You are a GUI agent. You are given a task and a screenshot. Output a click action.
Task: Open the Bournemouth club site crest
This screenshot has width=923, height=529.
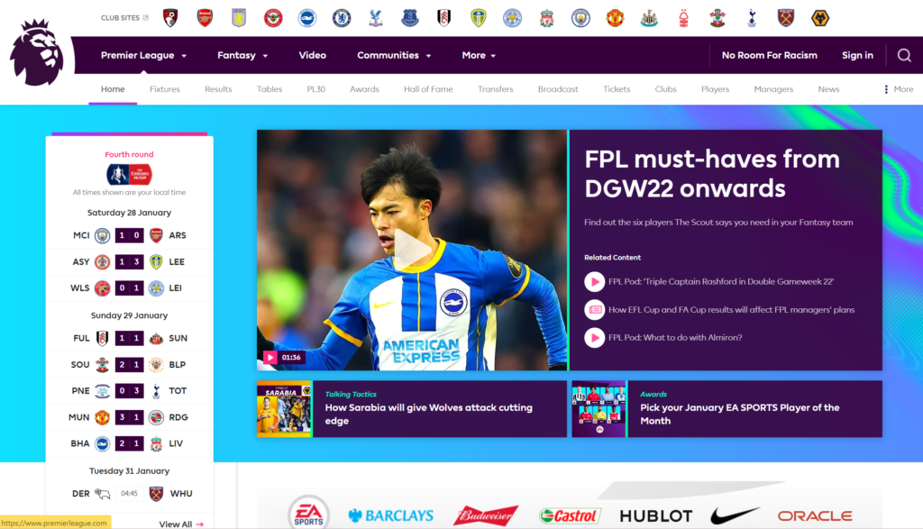170,18
